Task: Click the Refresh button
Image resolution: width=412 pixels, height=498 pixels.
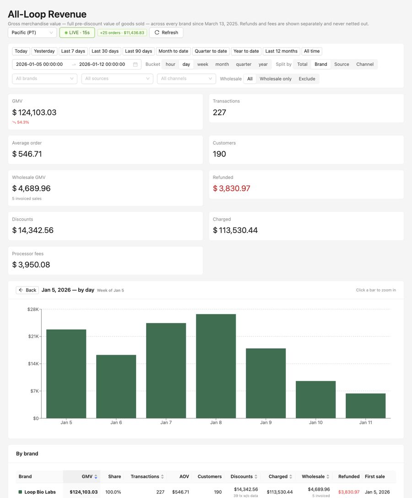Action: point(166,32)
